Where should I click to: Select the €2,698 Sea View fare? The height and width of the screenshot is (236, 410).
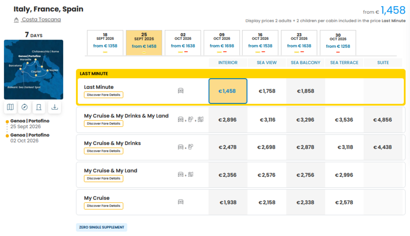point(267,147)
